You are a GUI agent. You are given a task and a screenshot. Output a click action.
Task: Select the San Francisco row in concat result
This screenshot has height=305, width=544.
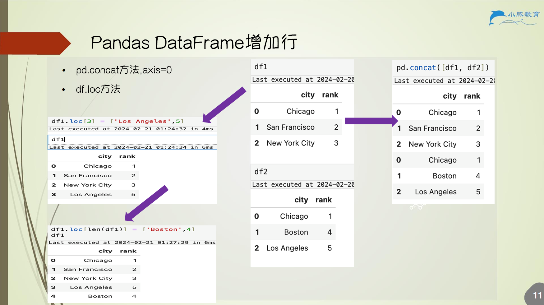tap(438, 128)
